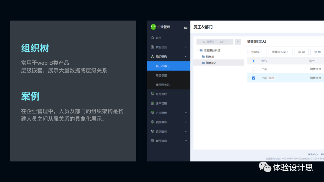Click the green 企业管理 logo icon
Image resolution: width=324 pixels, height=182 pixels.
153,27
